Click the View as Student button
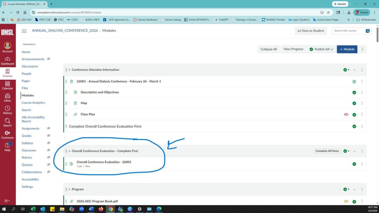379x213 pixels. click(311, 31)
